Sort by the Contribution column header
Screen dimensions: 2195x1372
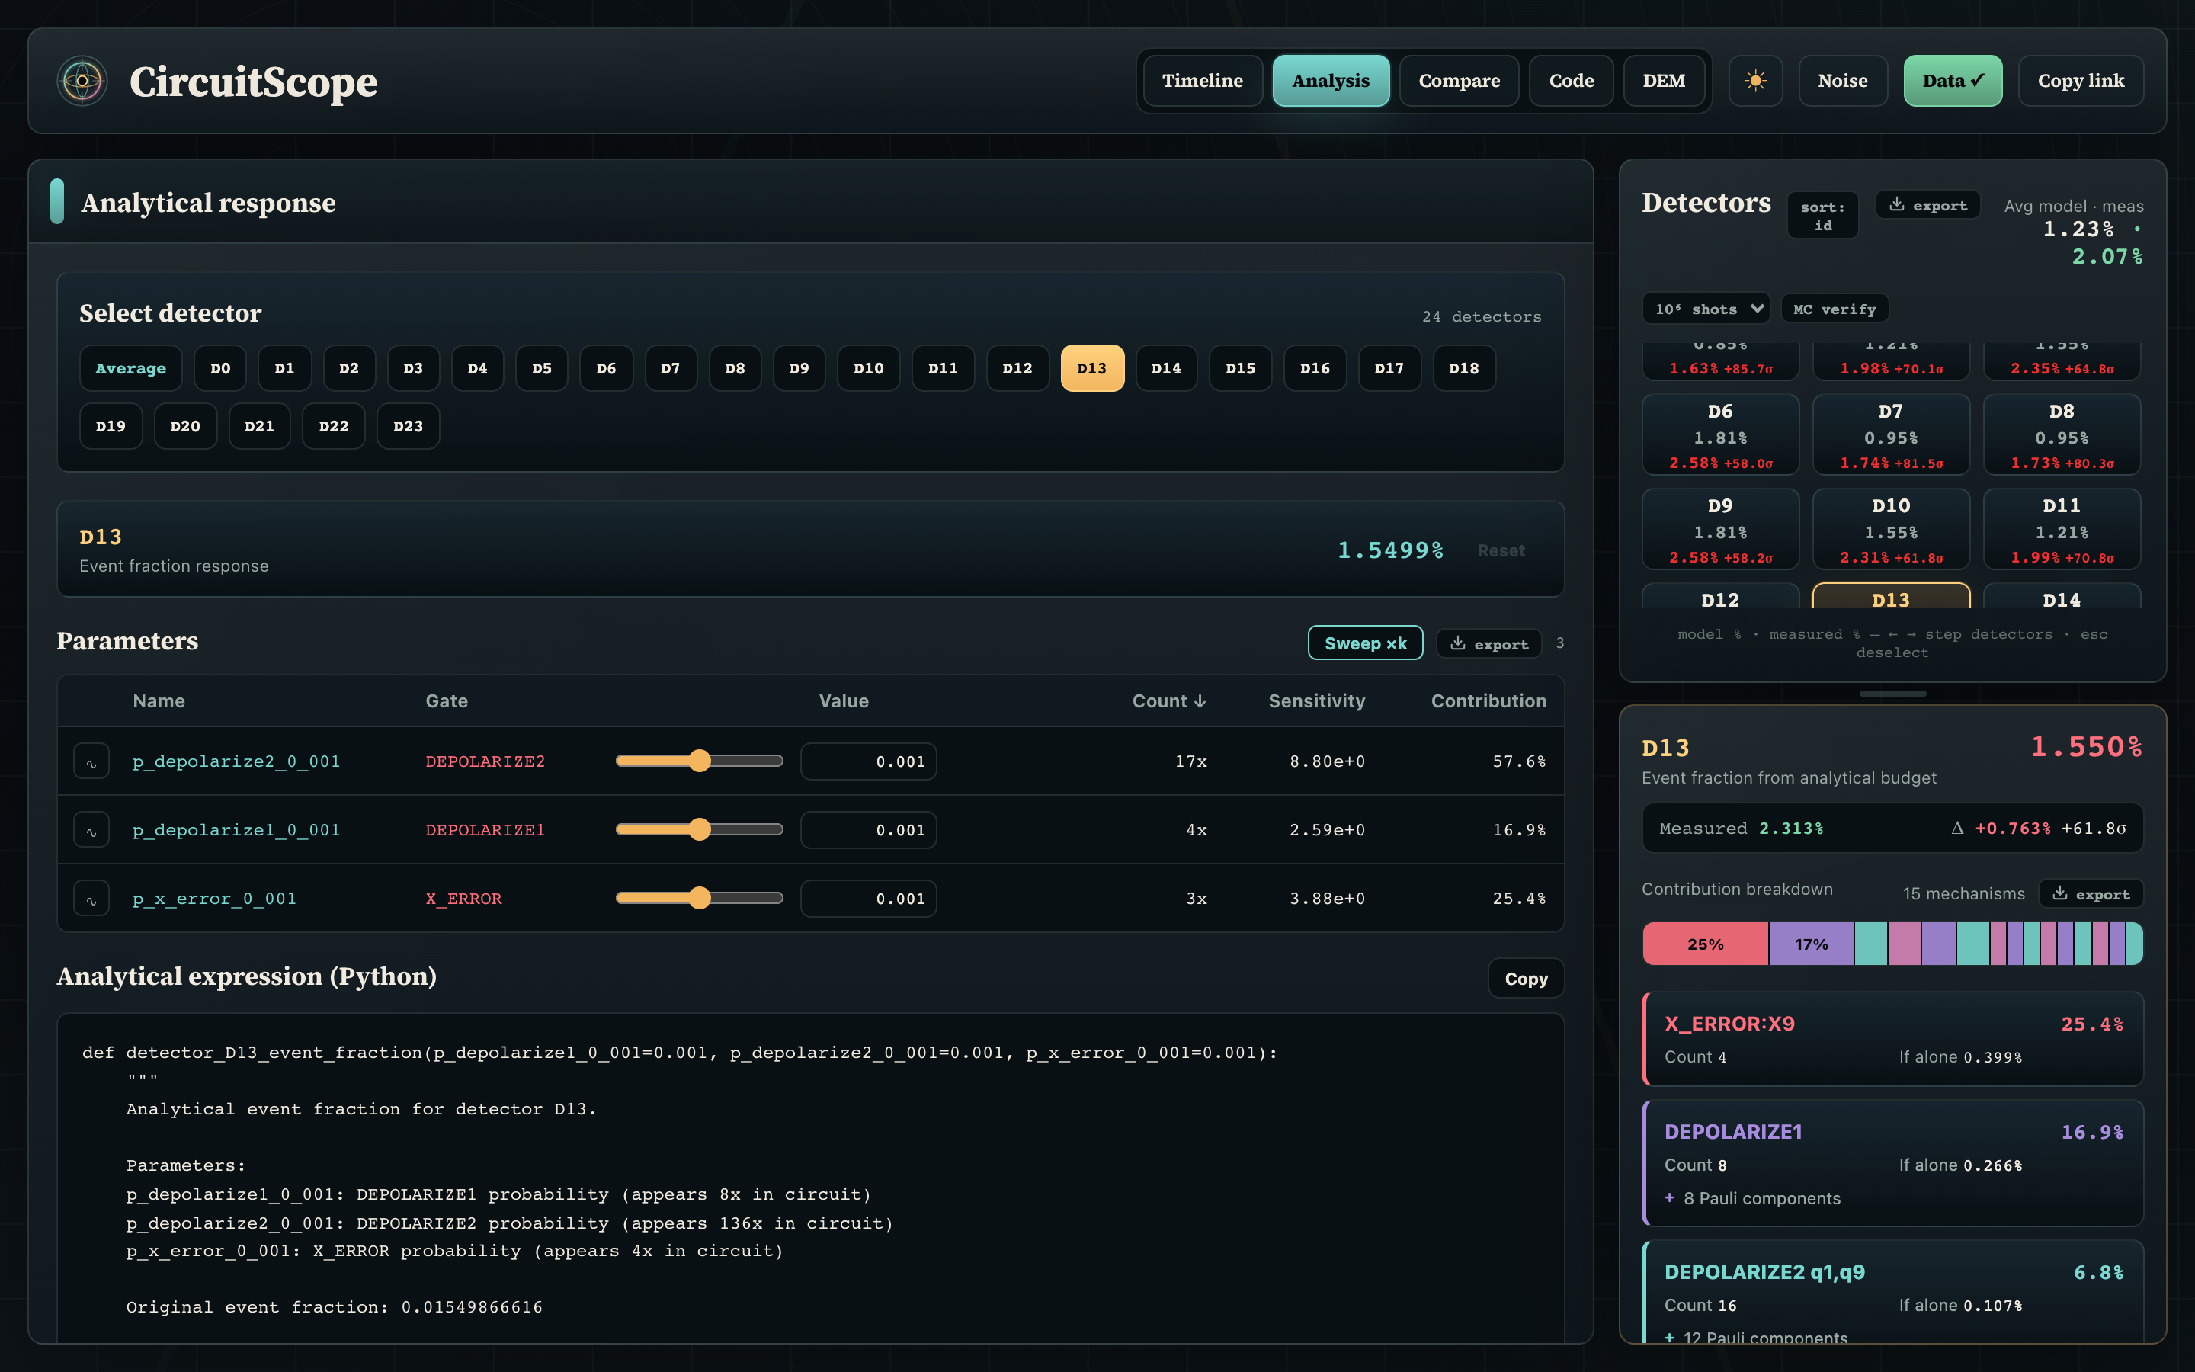[1488, 700]
